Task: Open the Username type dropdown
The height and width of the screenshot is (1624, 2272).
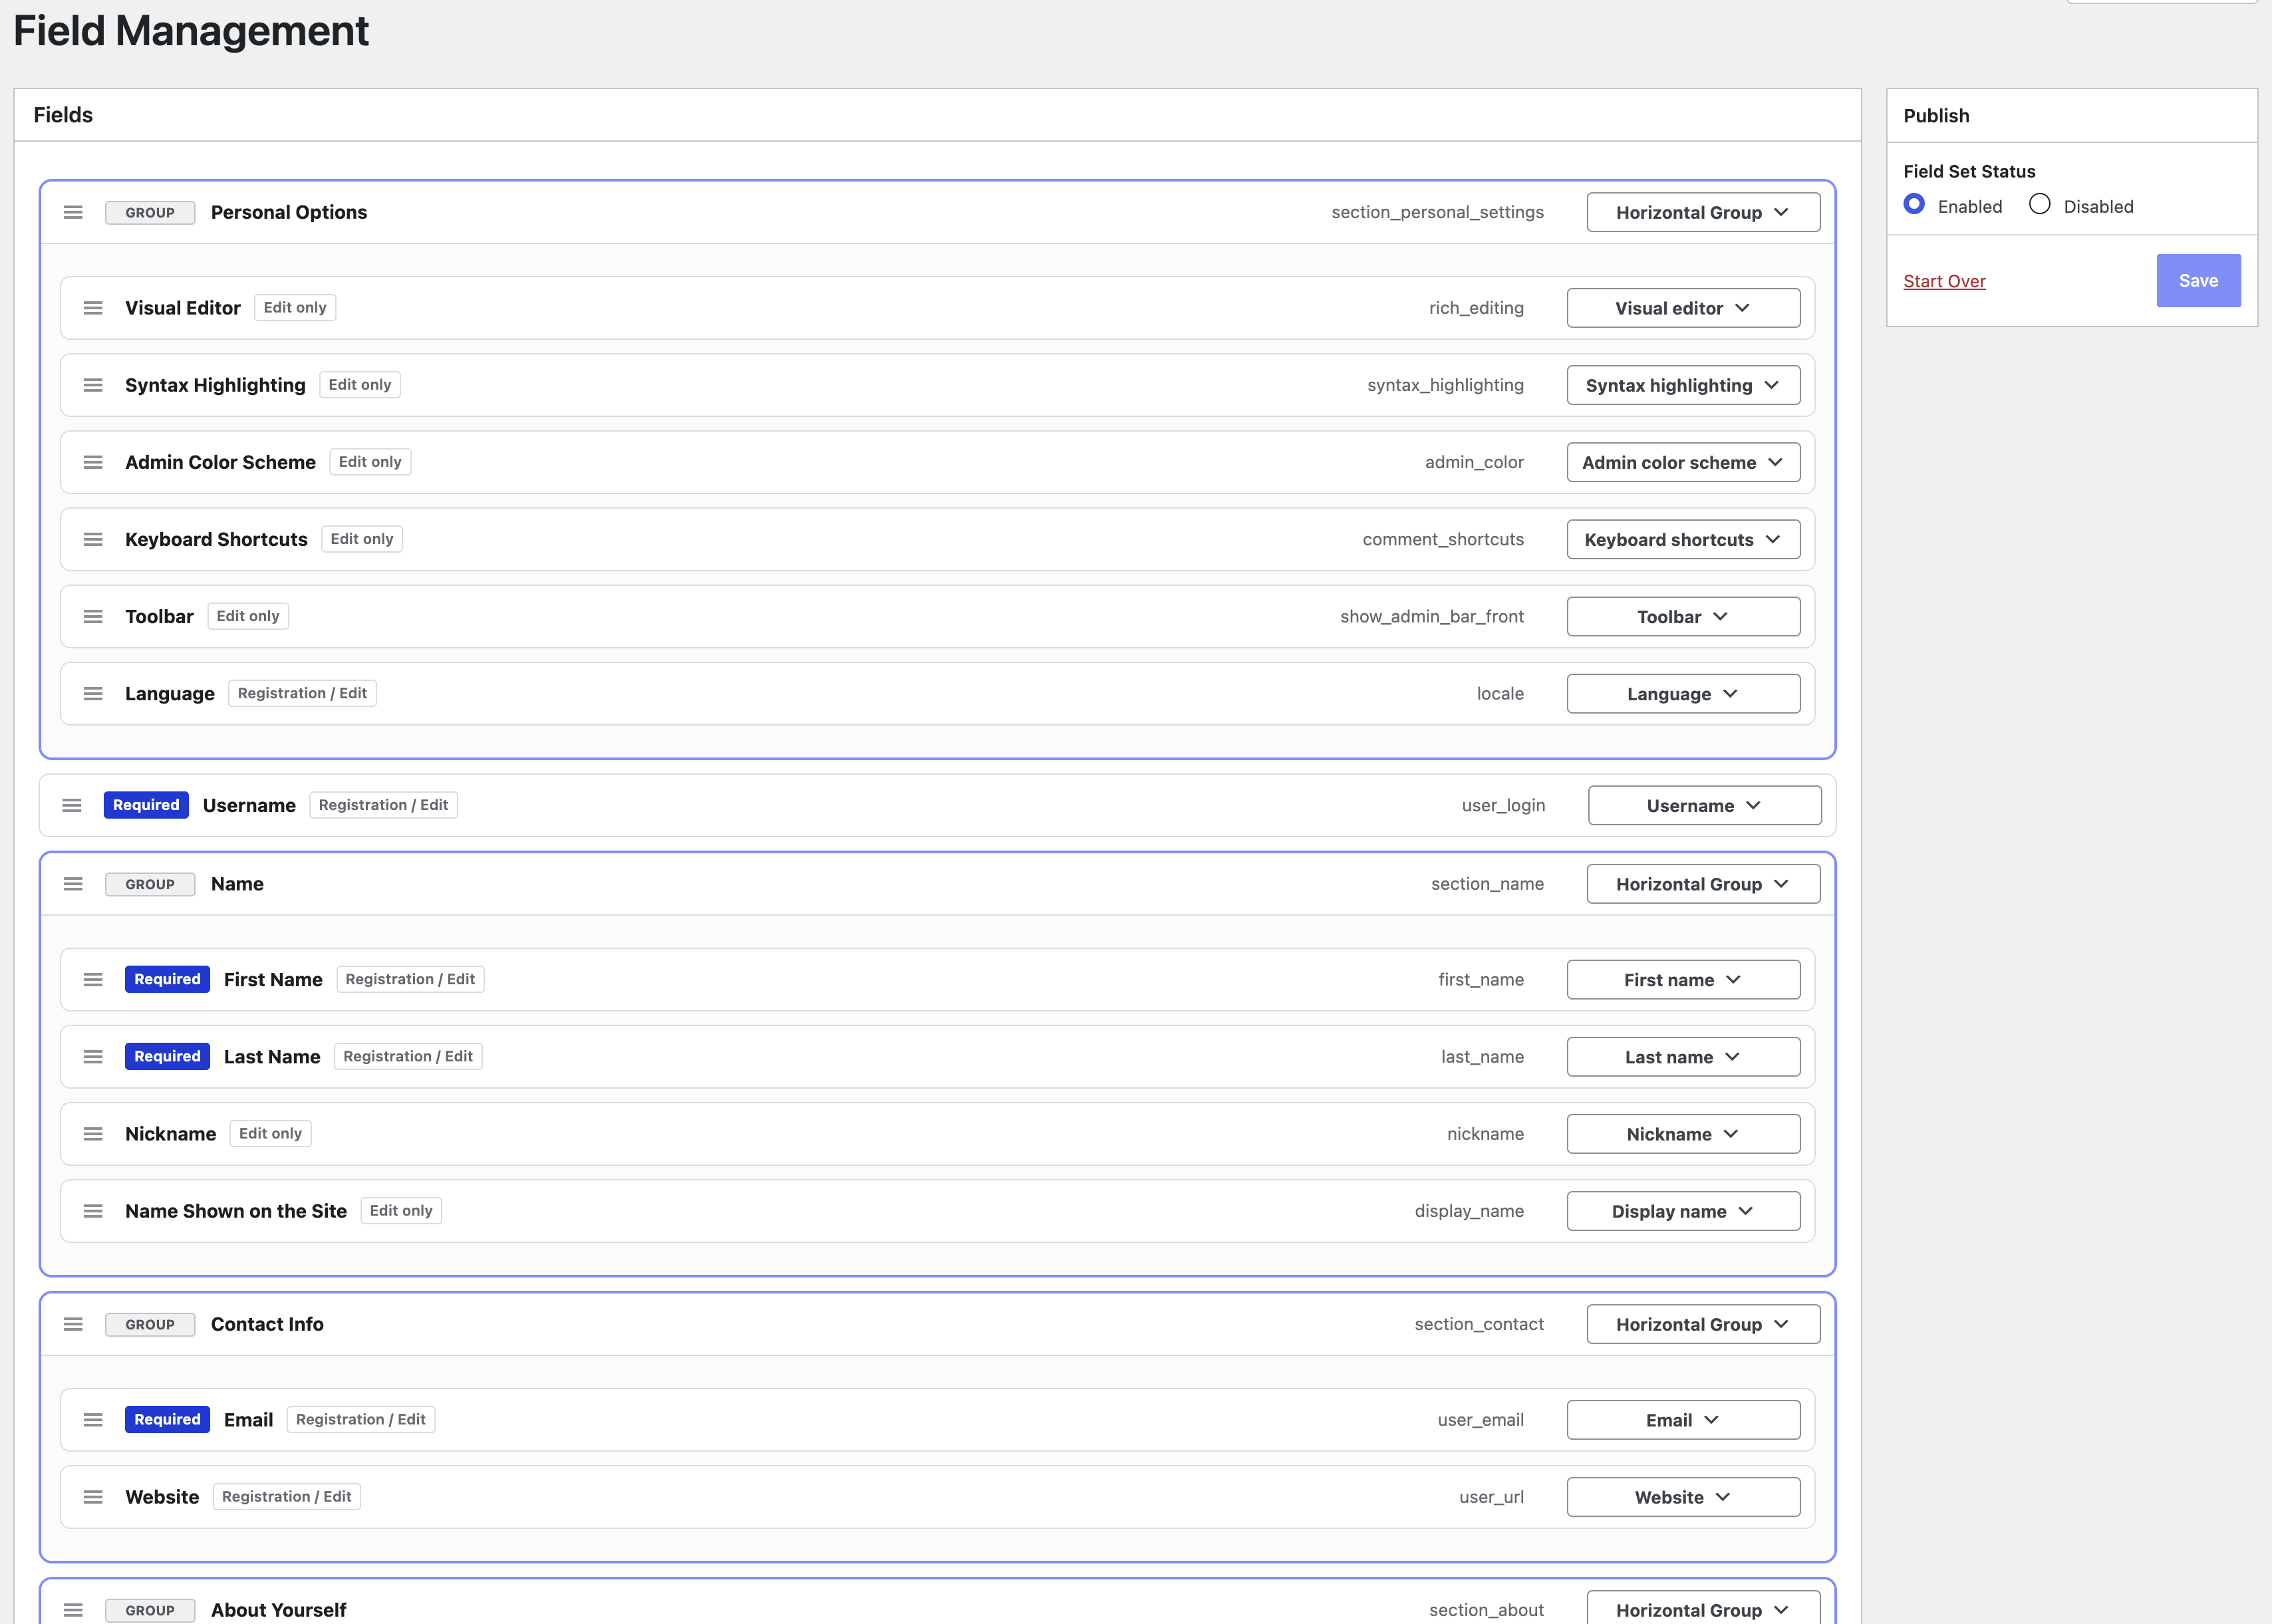Action: click(x=1704, y=805)
